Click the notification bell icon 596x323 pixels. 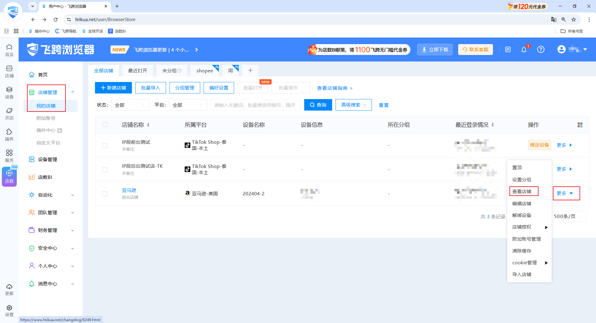click(x=524, y=50)
